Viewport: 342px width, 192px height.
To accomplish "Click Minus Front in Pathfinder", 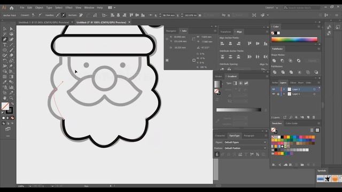I will 282,61.
